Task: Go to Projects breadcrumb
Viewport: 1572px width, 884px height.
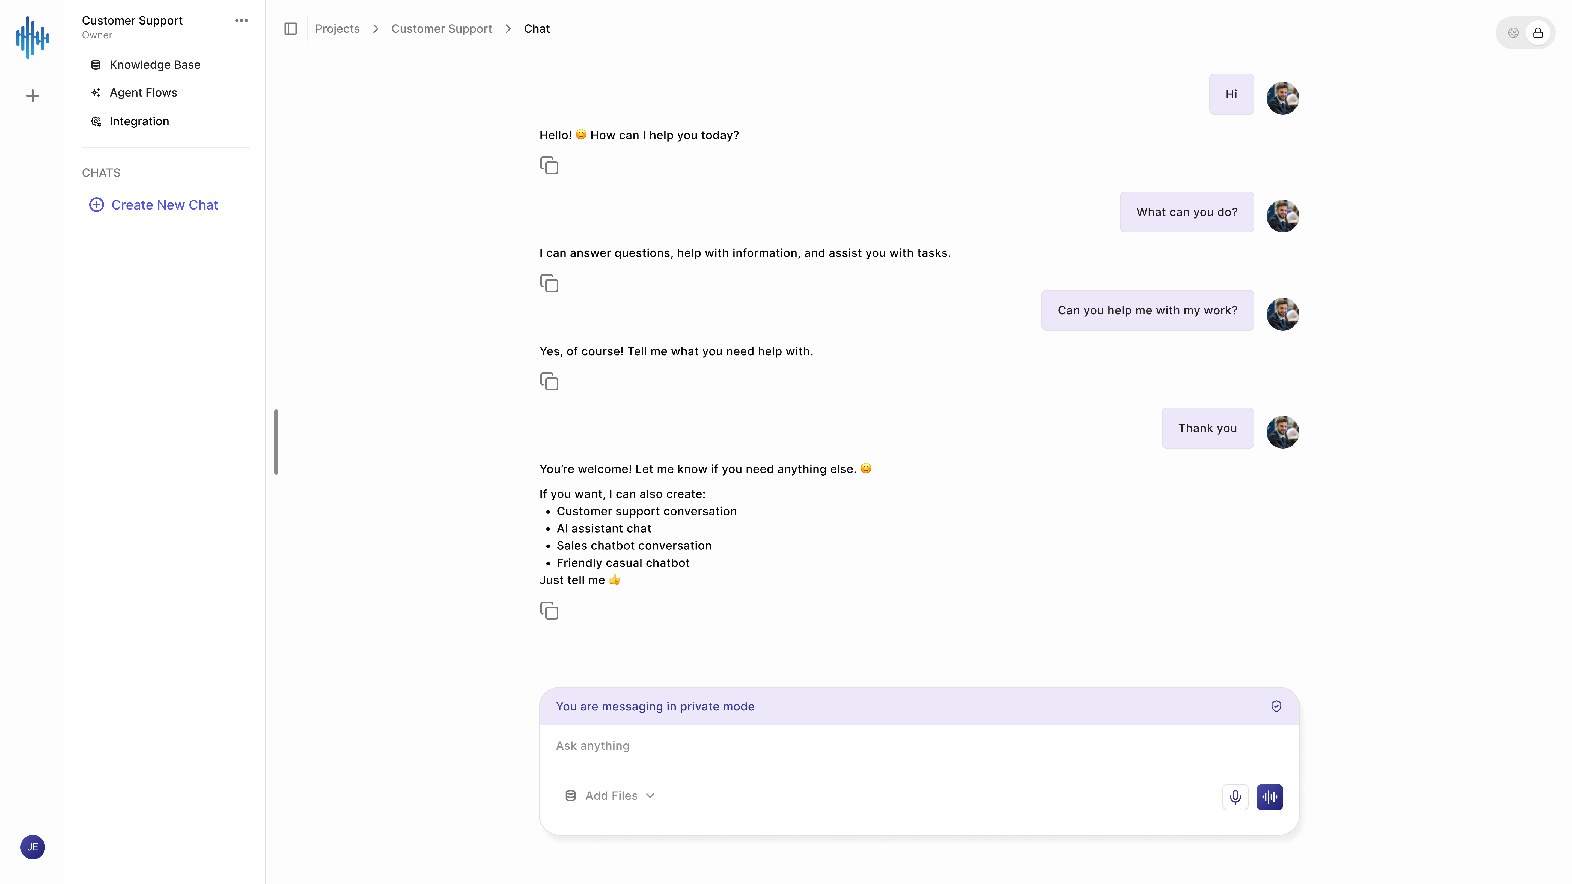Action: click(338, 29)
